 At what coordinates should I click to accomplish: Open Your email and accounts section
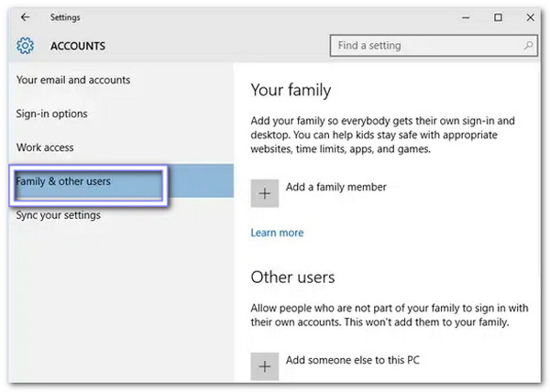click(x=73, y=81)
